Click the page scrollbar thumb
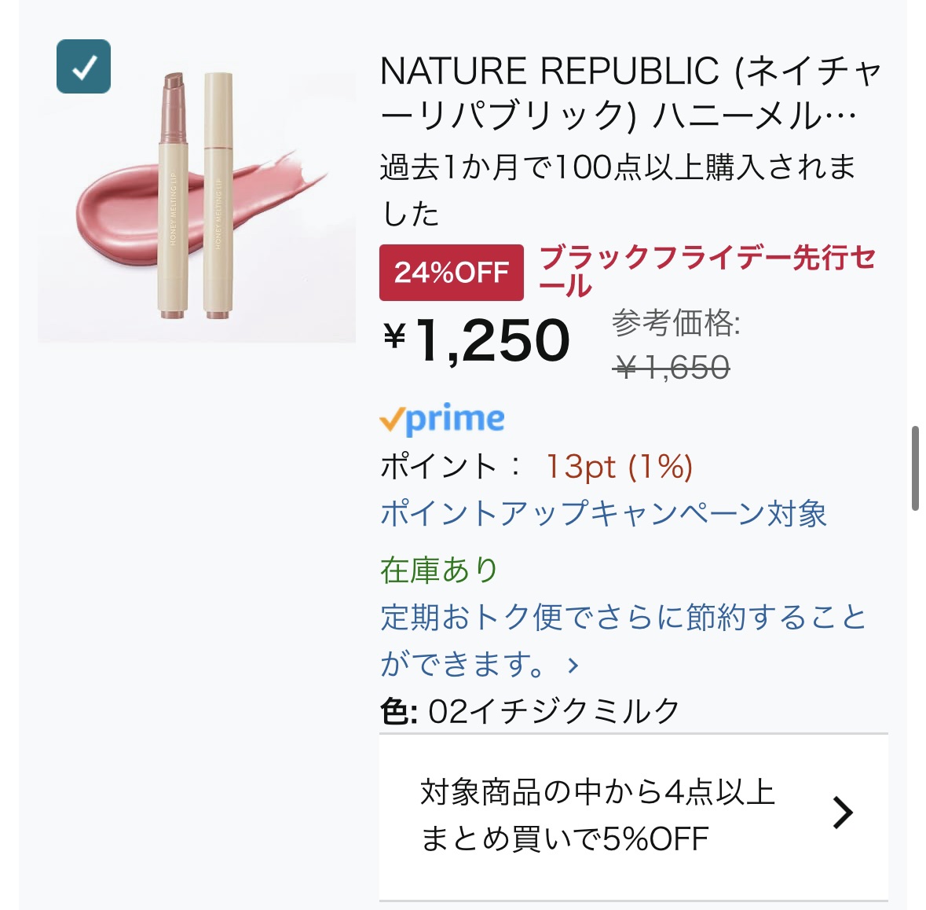This screenshot has height=910, width=926. click(915, 469)
